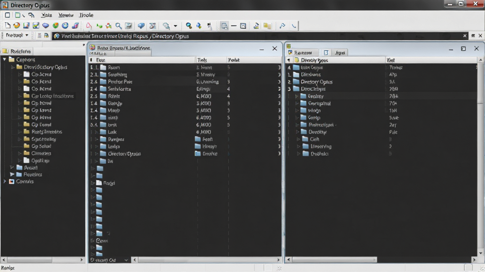Open the menu bar item starting with 'T'
Viewport: 485px width, 272px height.
[x=86, y=15]
